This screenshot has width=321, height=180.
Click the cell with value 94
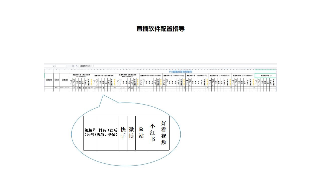pyautogui.click(x=89, y=88)
